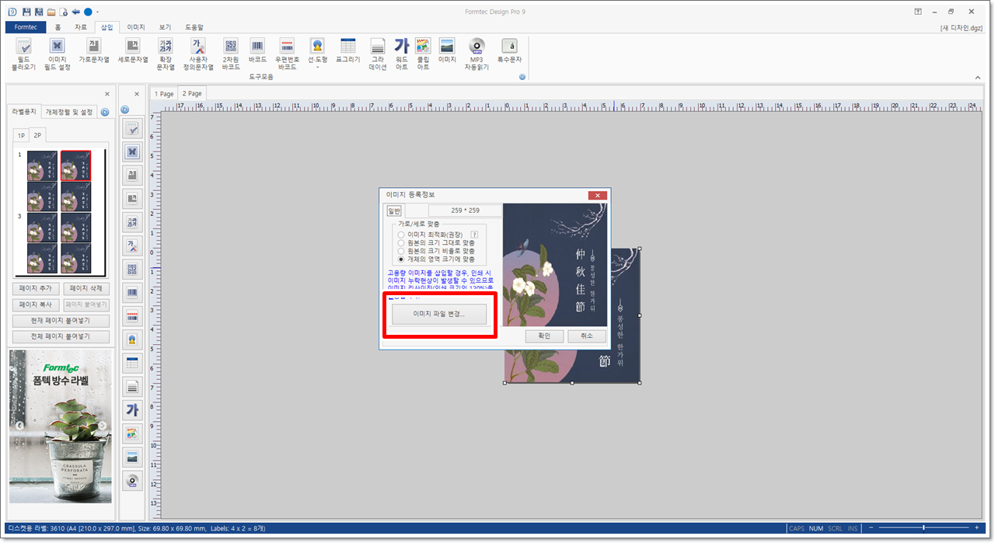The width and height of the screenshot is (995, 543).
Task: Click the 일반 tab in the image dialog
Action: (x=393, y=211)
